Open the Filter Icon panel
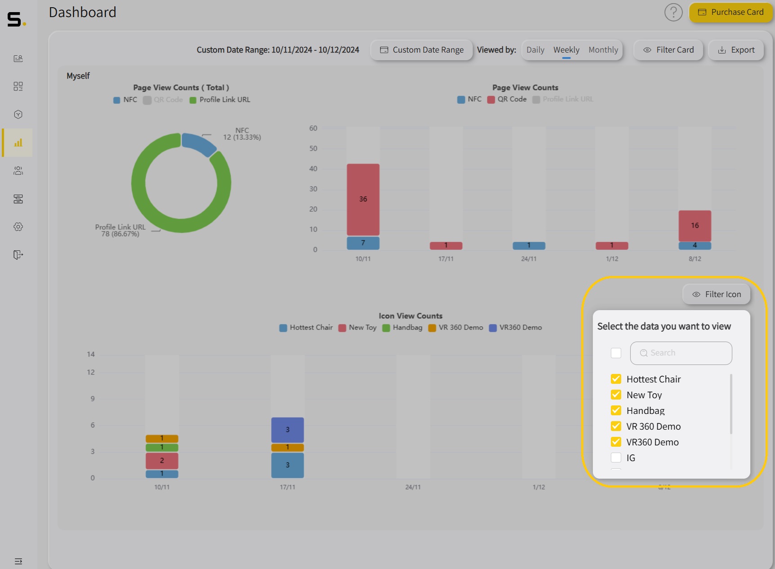The image size is (775, 569). (716, 294)
